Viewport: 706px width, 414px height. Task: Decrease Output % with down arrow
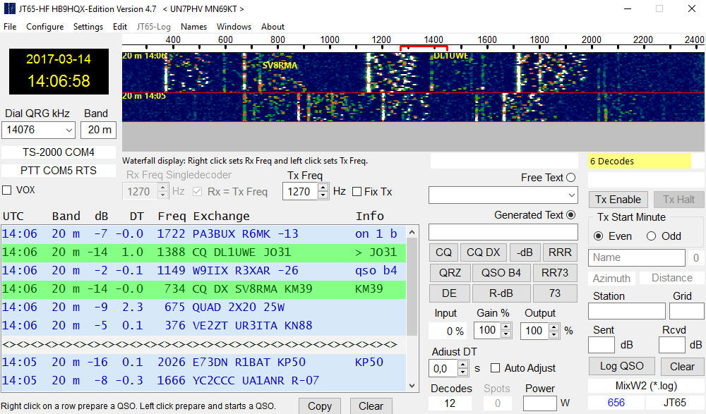[x=554, y=334]
